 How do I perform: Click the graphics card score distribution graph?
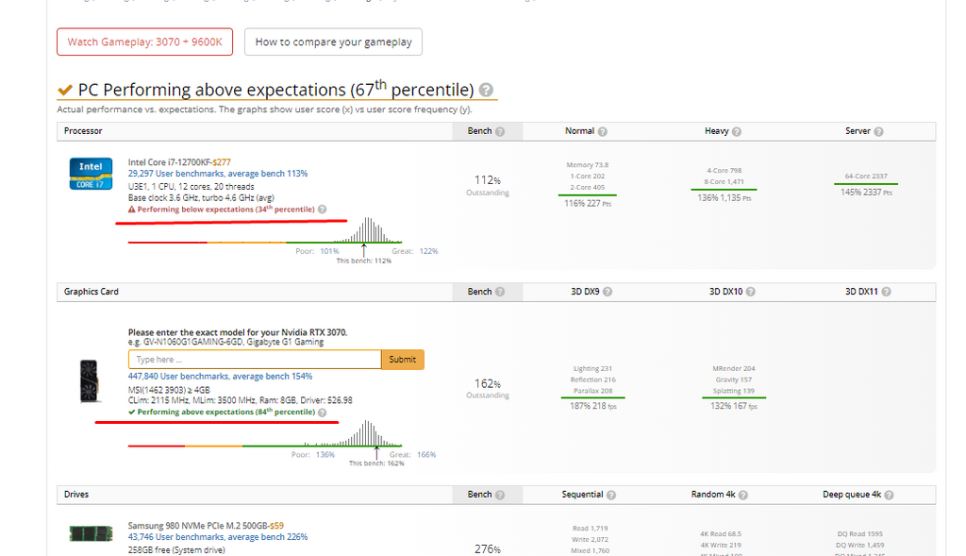265,434
